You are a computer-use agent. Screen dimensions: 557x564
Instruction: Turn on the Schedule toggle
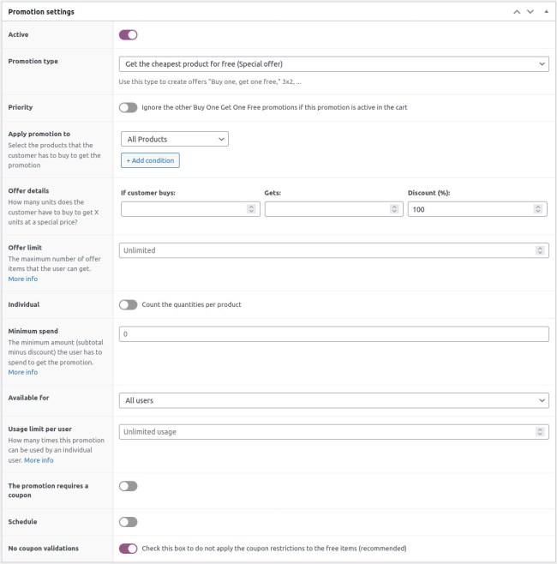pos(128,522)
